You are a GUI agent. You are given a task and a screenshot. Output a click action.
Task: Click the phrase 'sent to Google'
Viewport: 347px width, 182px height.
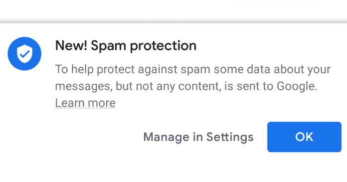(277, 86)
